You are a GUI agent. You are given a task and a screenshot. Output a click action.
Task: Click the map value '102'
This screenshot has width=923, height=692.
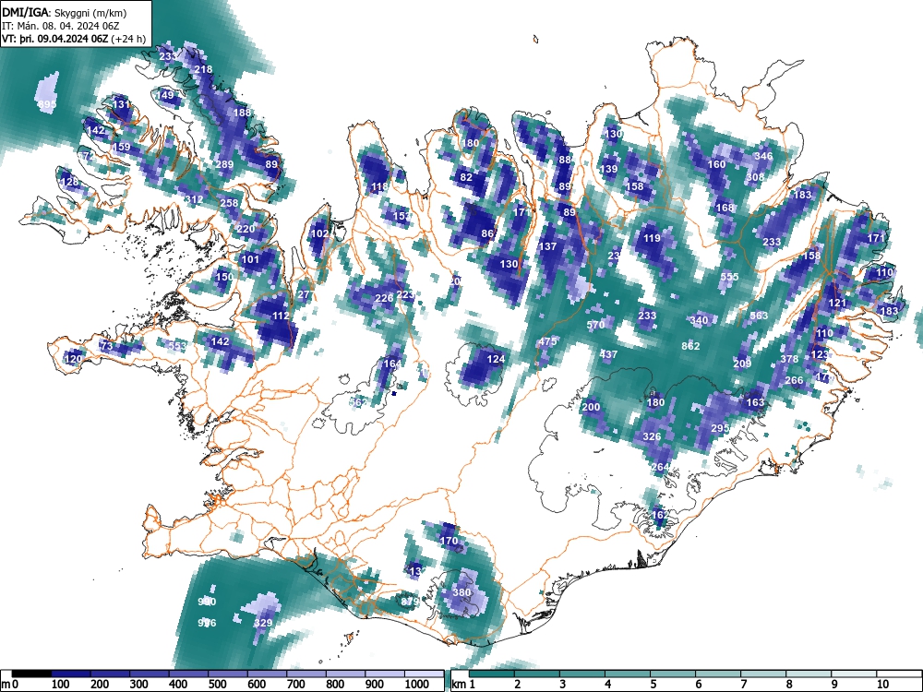click(319, 233)
